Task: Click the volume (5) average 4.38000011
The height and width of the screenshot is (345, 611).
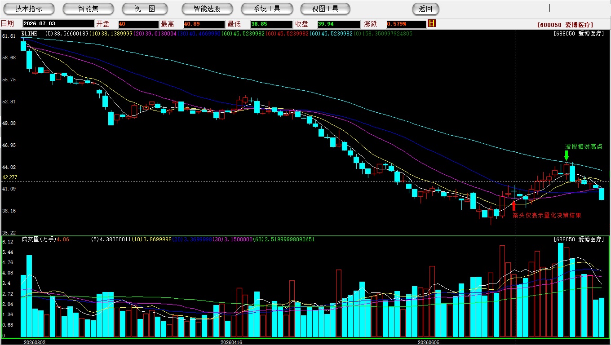Action: [x=111, y=239]
